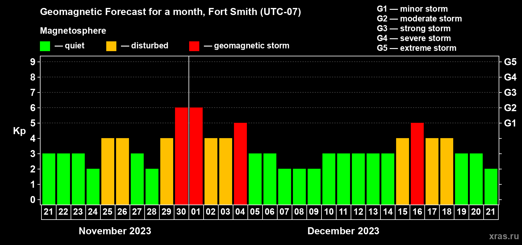Select the December 01 red bar

(196, 156)
